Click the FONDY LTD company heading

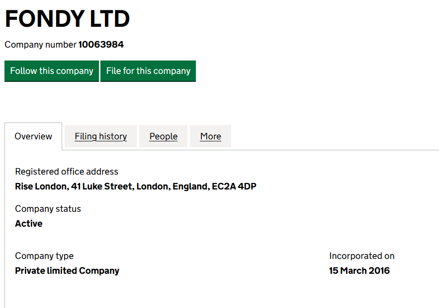tap(67, 19)
